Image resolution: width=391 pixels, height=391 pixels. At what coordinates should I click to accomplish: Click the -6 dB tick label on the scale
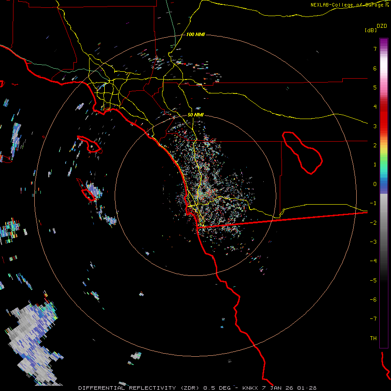pos(373,300)
